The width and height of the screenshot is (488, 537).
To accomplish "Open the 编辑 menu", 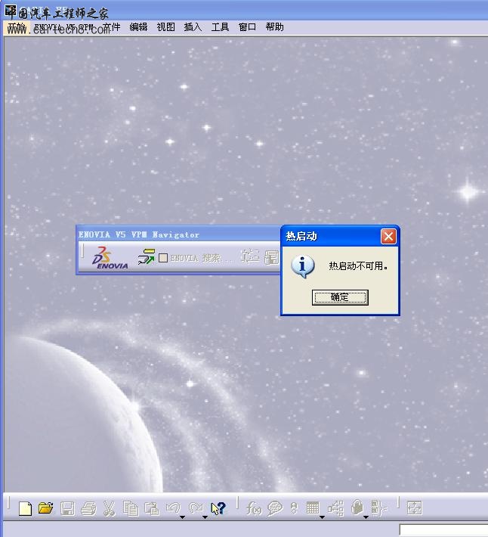I will pos(138,27).
